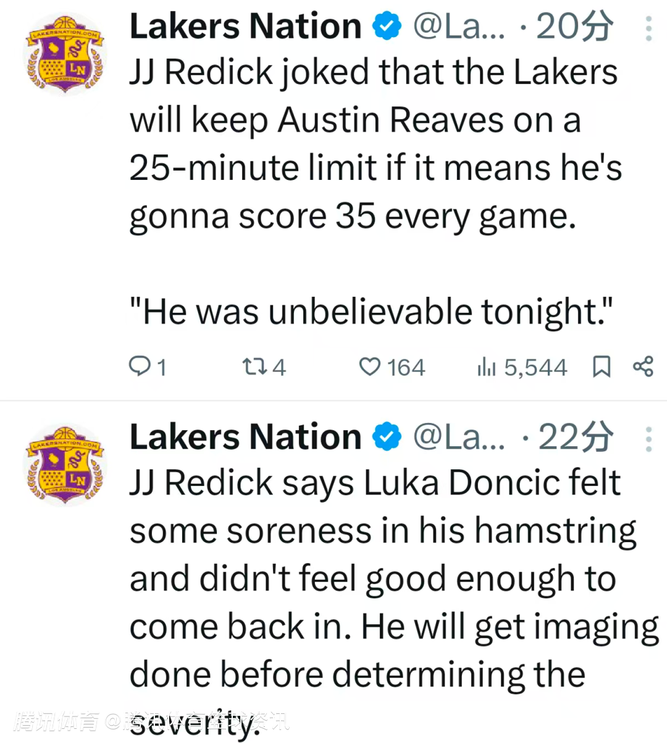Click the verified badge on the second tweet
The height and width of the screenshot is (743, 667).
[x=387, y=438]
